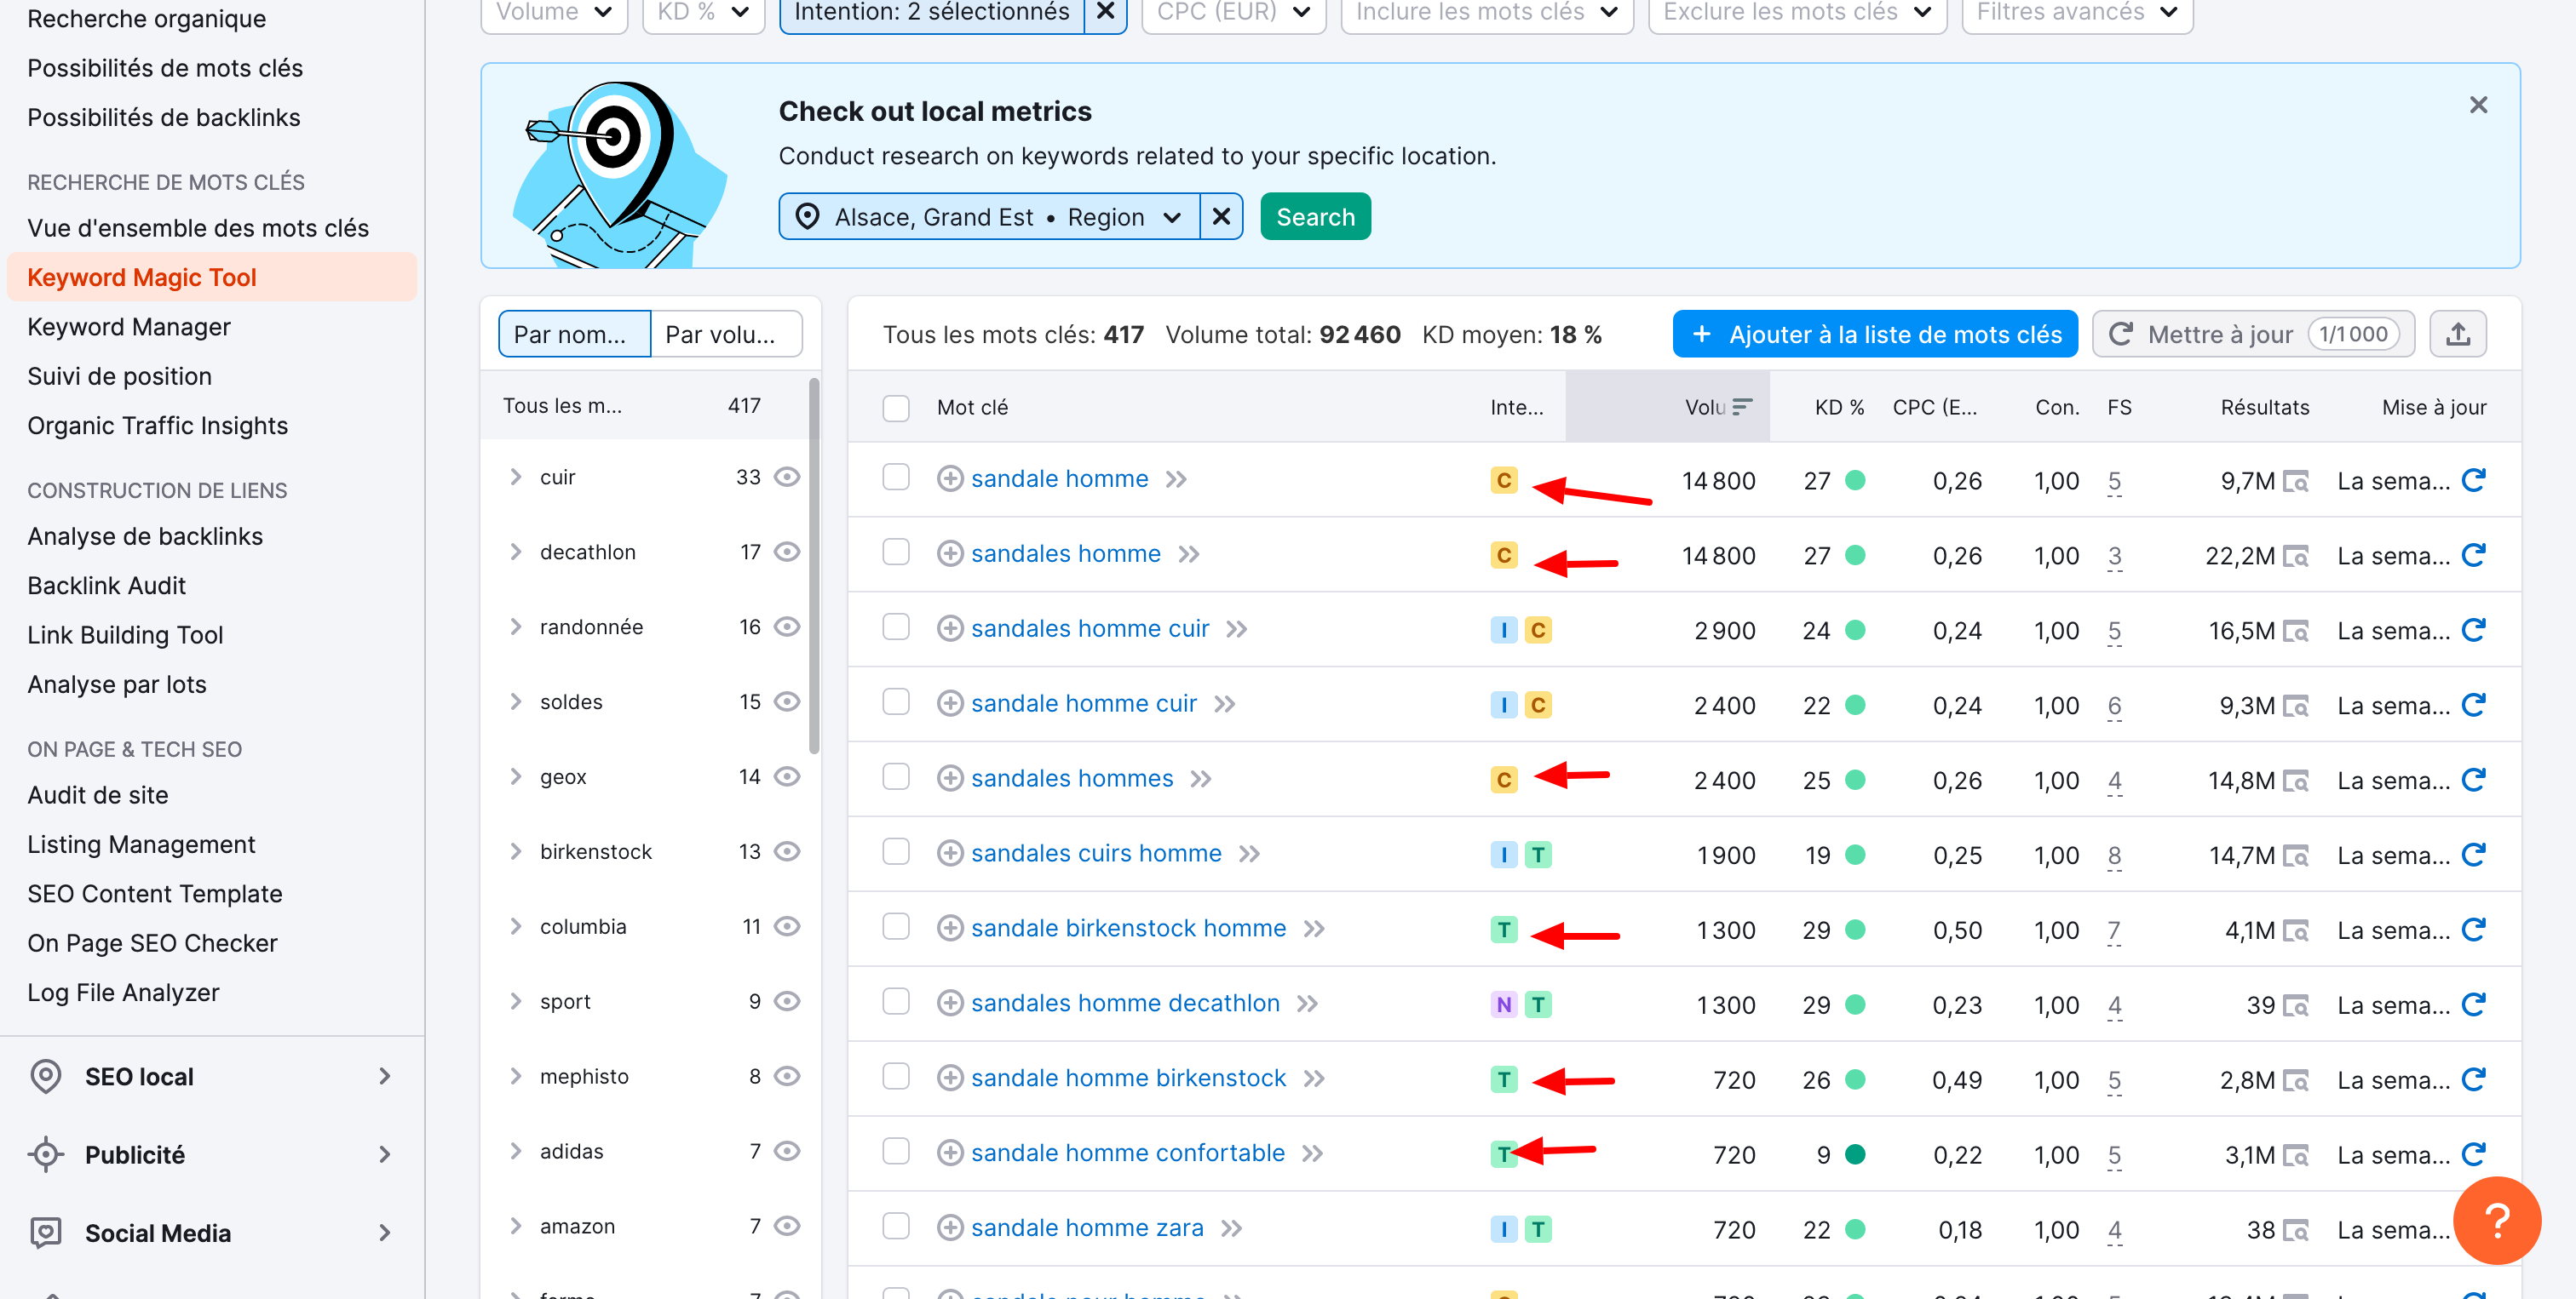Open the Alsace, Grand Est region dropdown

pyautogui.click(x=989, y=217)
